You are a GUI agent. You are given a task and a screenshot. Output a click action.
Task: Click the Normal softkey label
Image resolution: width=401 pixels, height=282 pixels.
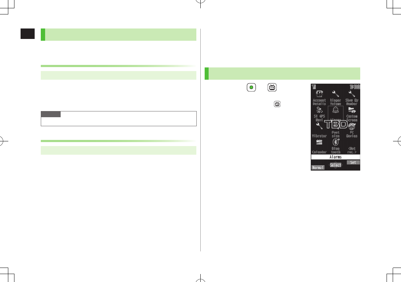click(318, 168)
